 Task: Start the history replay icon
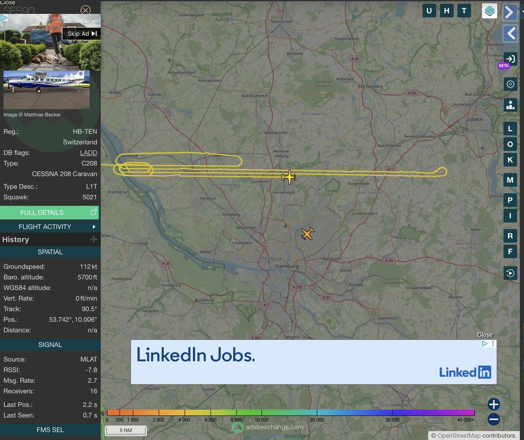coord(510,273)
